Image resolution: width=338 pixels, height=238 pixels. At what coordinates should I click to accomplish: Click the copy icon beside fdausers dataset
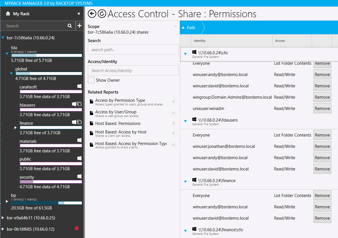click(x=79, y=104)
